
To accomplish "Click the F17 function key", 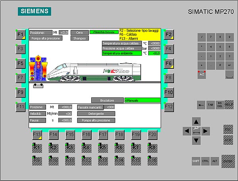I will coord(103,135).
